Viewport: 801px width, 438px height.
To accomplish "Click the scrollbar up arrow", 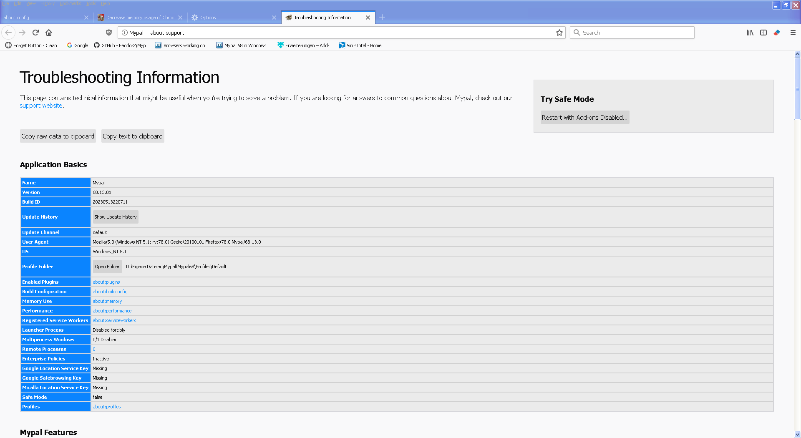I will 797,54.
